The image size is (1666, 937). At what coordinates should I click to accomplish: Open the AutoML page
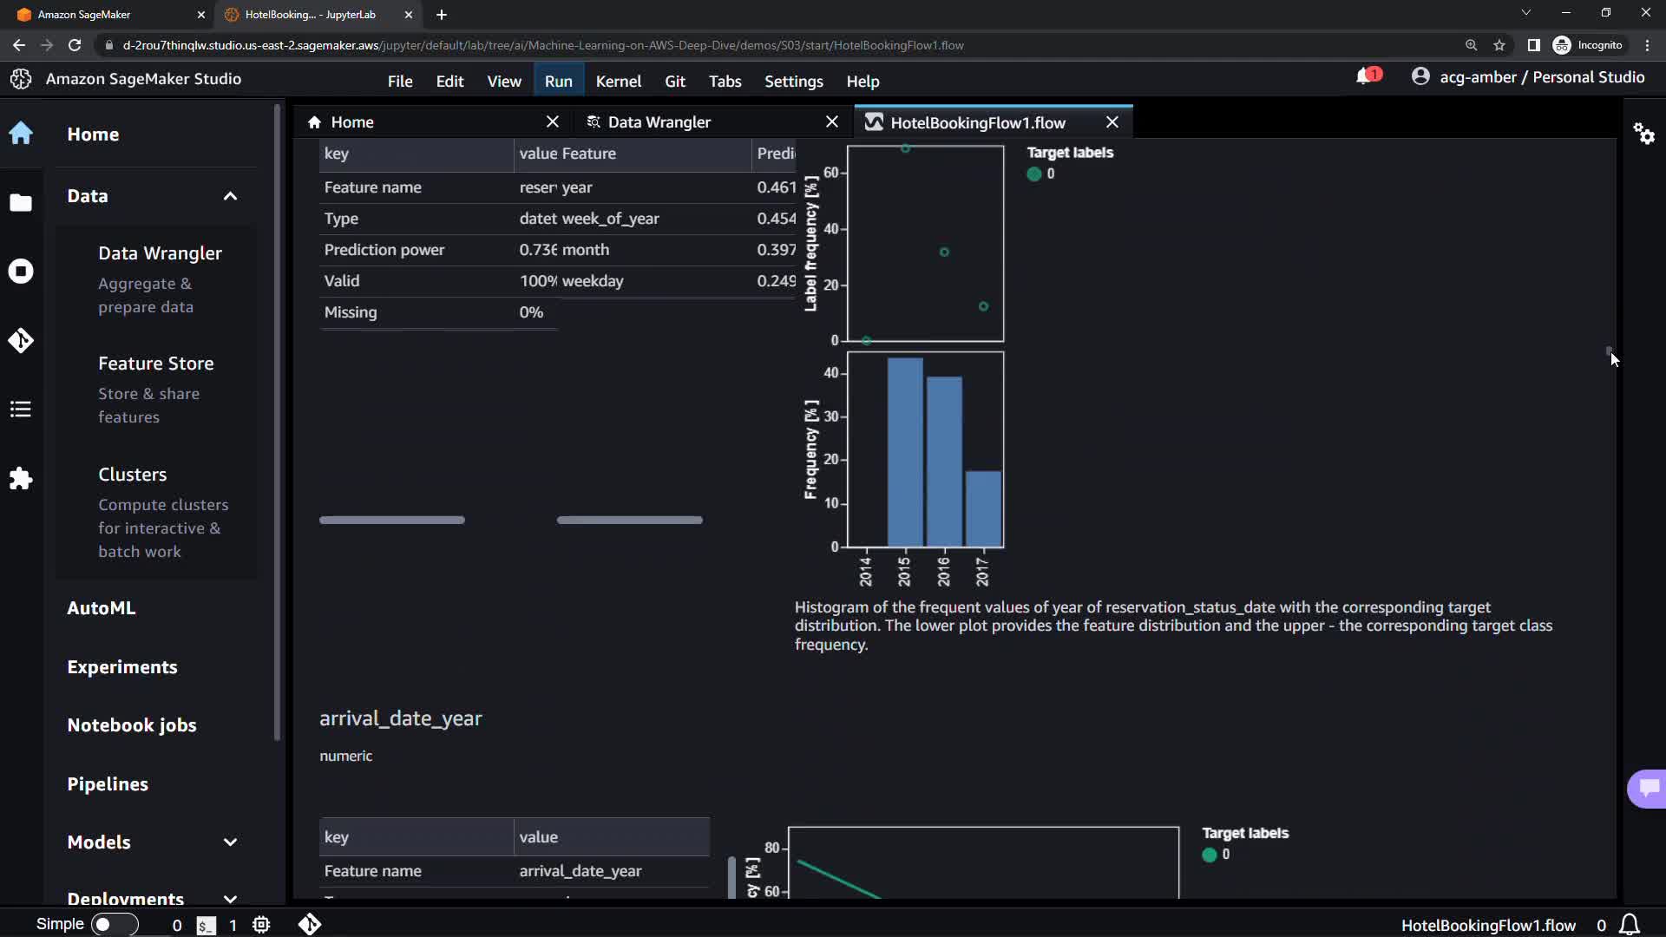[102, 608]
